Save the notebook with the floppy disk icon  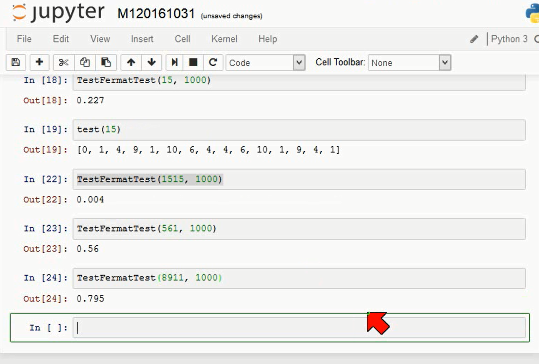pos(16,63)
